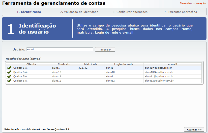The height and width of the screenshot is (133, 208).
Task: Click the Cancelar operação link
Action: [x=193, y=3]
